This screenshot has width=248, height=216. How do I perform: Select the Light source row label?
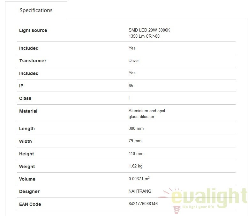33,30
